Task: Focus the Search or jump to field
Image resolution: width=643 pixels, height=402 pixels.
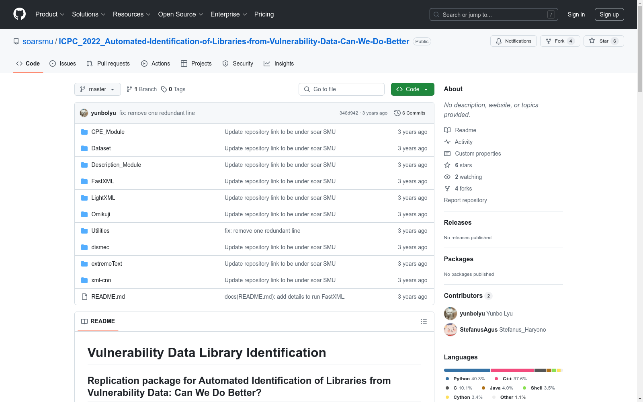Action: [x=494, y=14]
